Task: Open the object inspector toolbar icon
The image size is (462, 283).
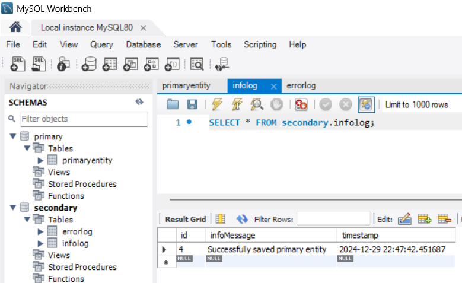Action: coord(63,64)
